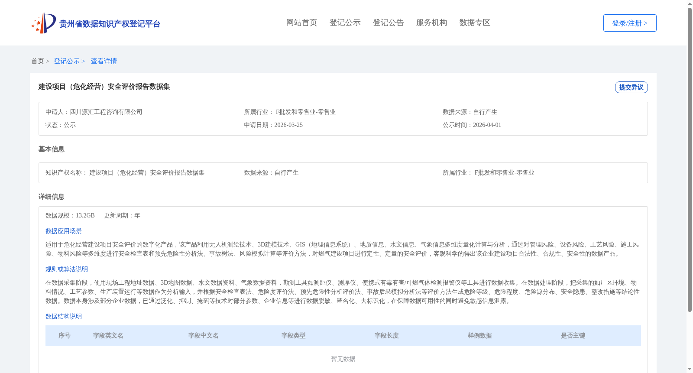693x373 pixels.
Task: Click scrollbar down arrow
Action: tap(690, 369)
